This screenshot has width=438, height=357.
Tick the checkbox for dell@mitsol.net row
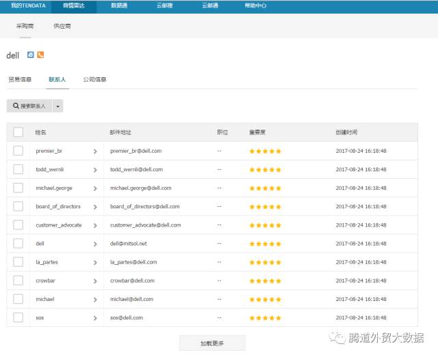(x=18, y=243)
